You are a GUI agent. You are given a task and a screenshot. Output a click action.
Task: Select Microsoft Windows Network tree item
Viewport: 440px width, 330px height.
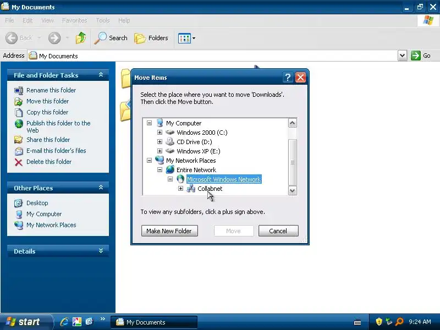click(224, 179)
